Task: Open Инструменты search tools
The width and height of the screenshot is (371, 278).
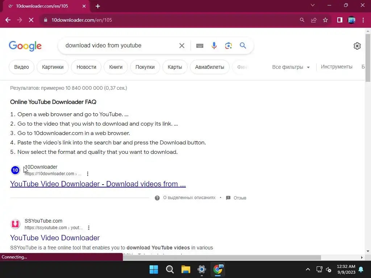Action: tap(337, 67)
